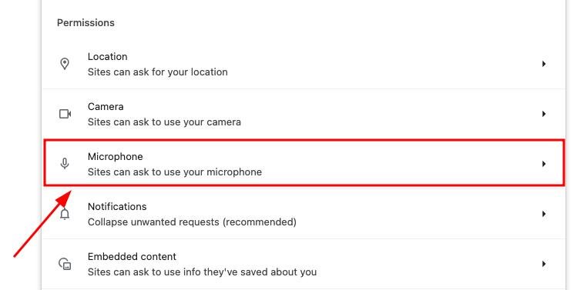Click the Notifications bell icon

tap(65, 214)
